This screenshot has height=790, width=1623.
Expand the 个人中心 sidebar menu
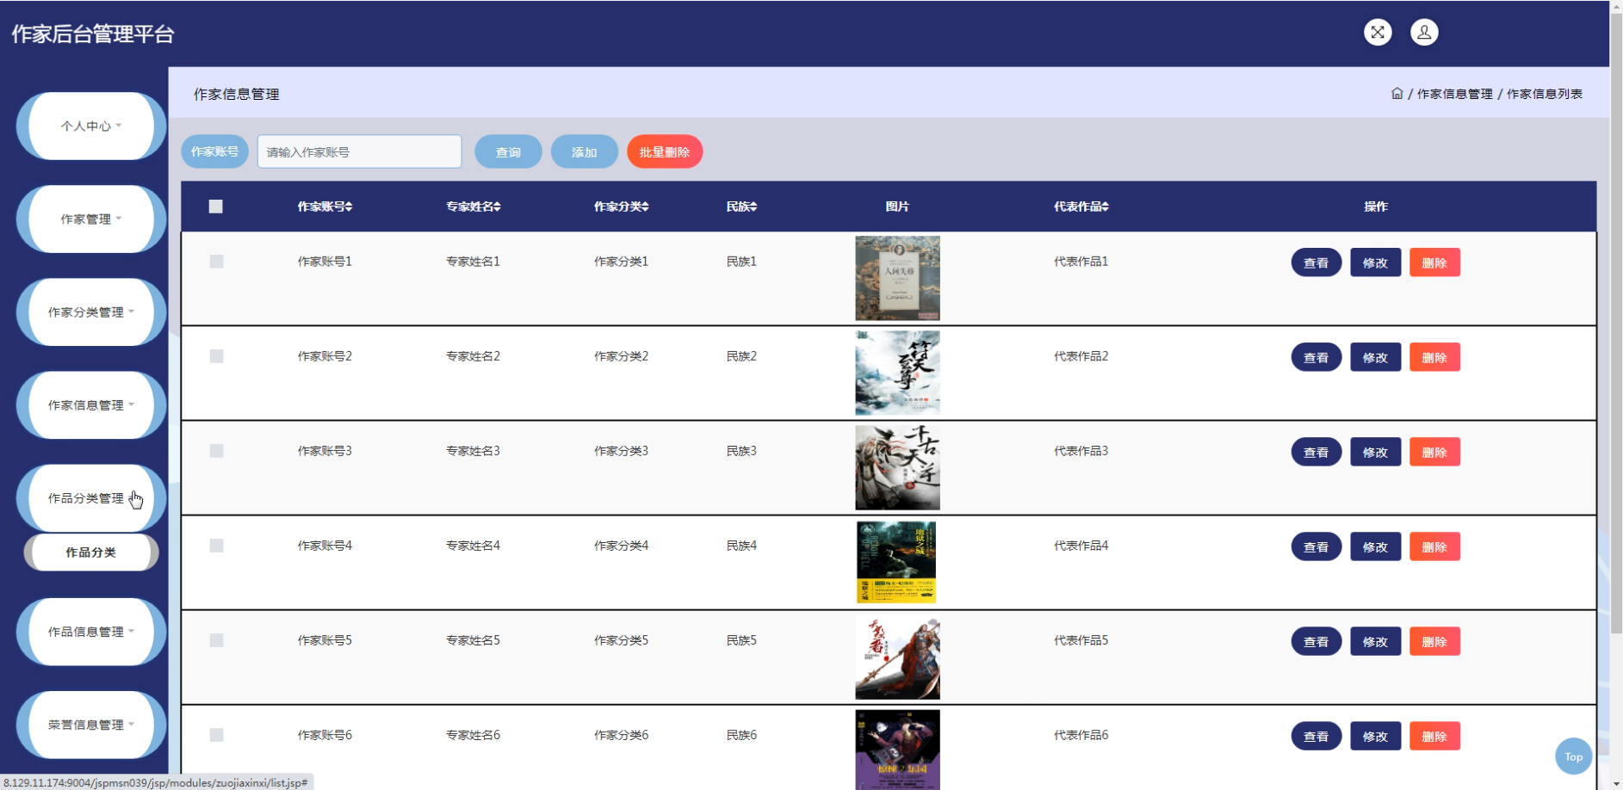pyautogui.click(x=91, y=126)
